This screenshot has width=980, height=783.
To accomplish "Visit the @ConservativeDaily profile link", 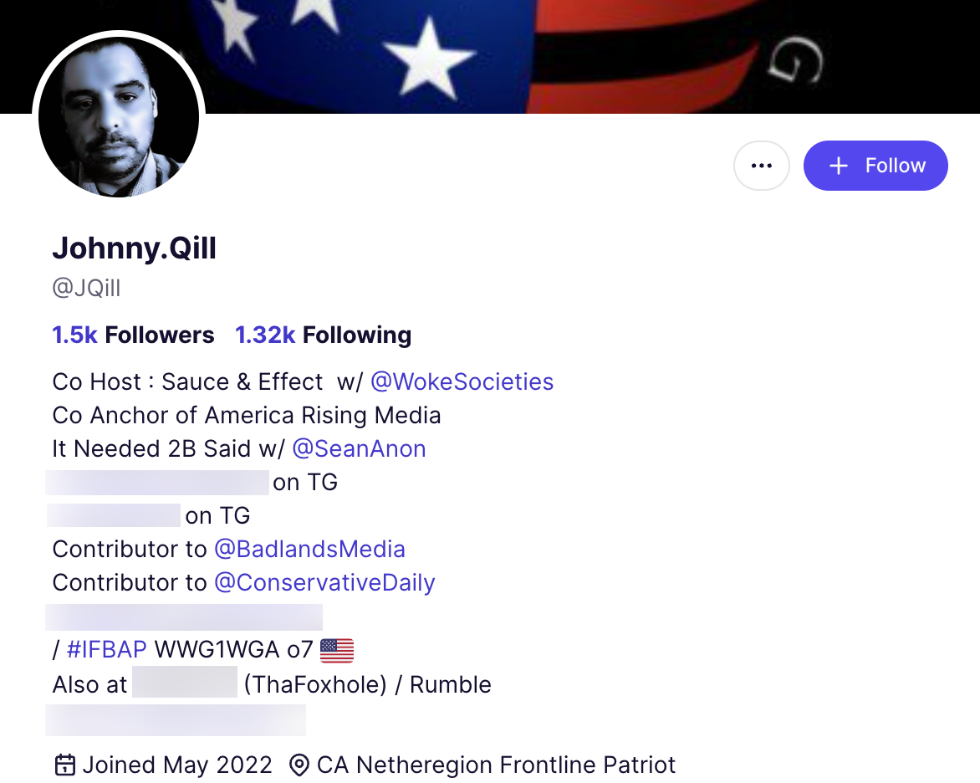I will click(x=324, y=583).
